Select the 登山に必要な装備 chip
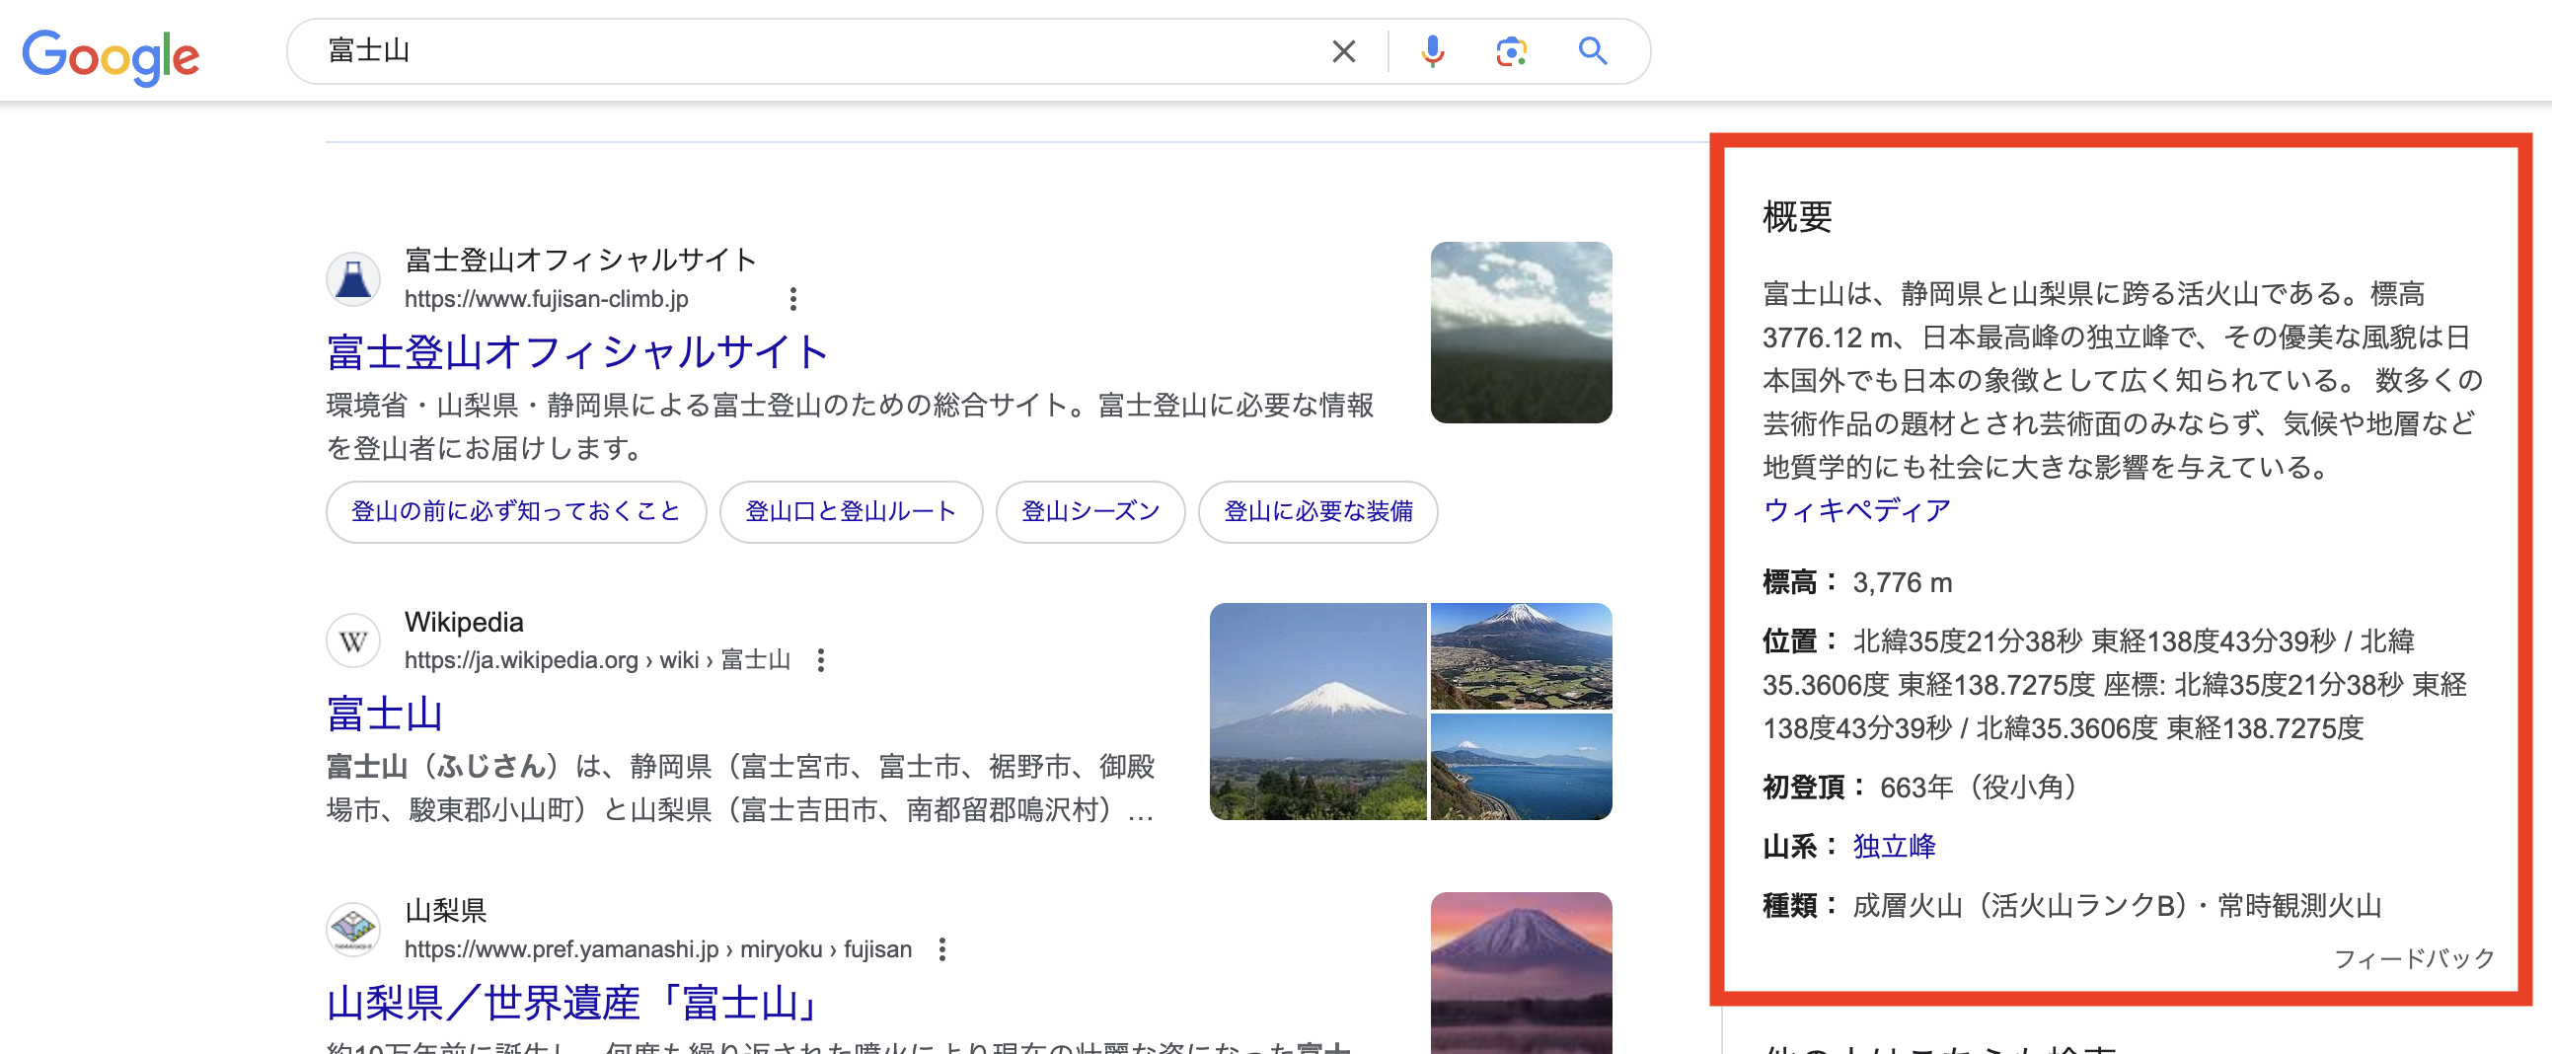 pos(1318,511)
